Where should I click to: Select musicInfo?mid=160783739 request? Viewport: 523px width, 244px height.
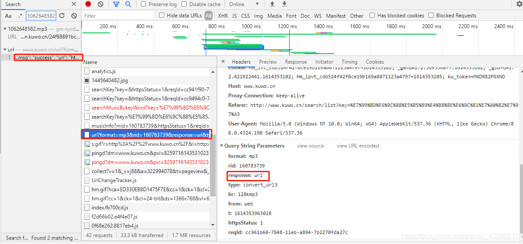click(146, 125)
